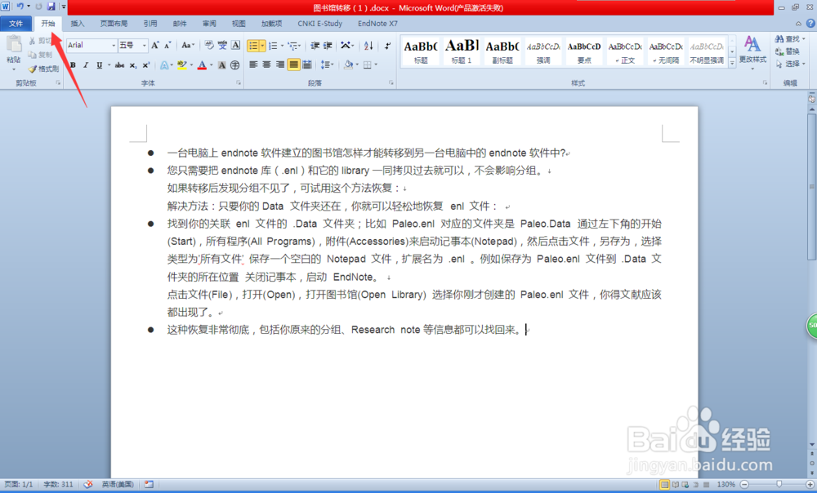This screenshot has width=817, height=493.
Task: Apply the 标题 1 heading style
Action: (462, 51)
